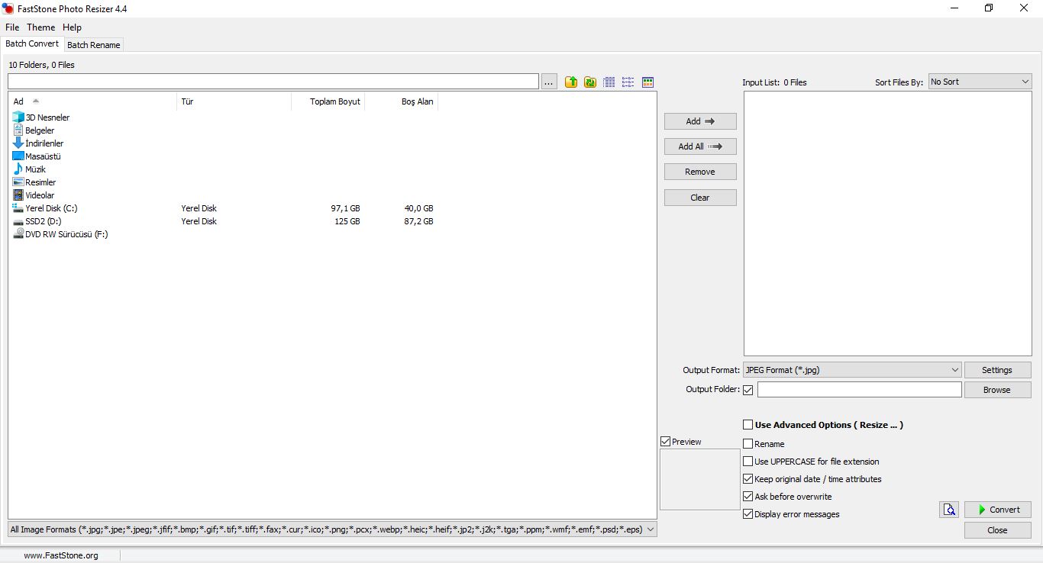Click the Clear button
This screenshot has height=563, width=1043.
700,198
